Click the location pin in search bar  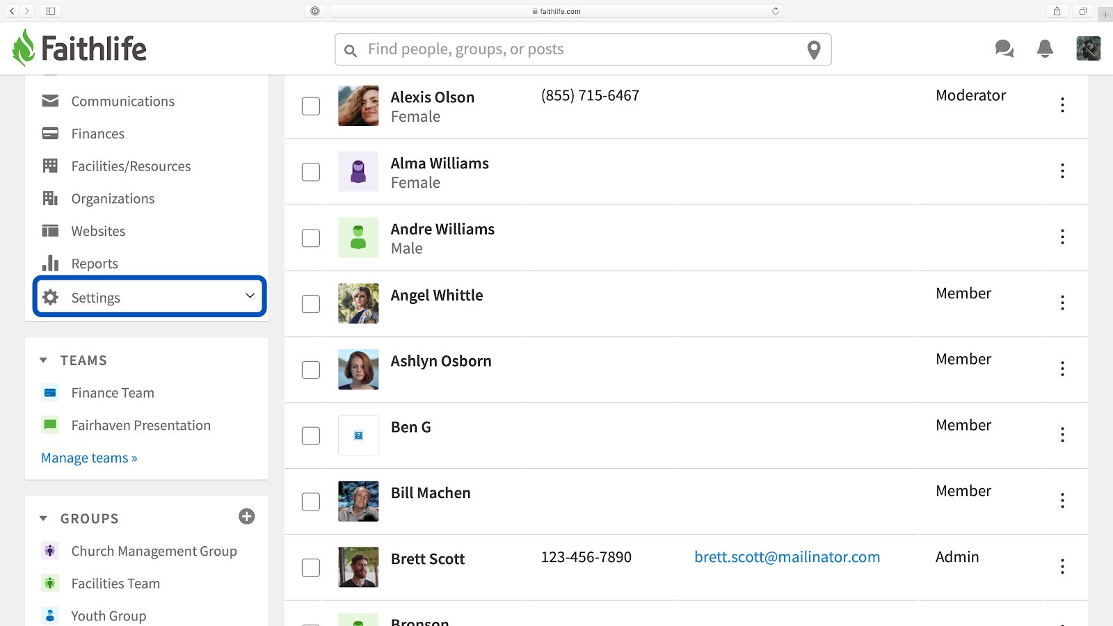point(814,50)
